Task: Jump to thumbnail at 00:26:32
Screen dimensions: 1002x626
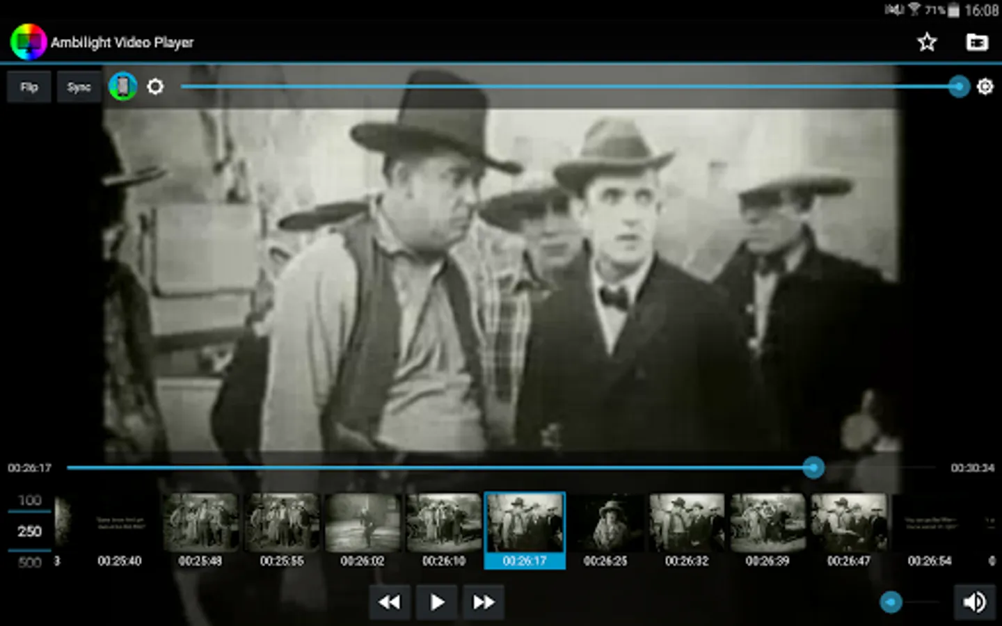Action: [687, 531]
